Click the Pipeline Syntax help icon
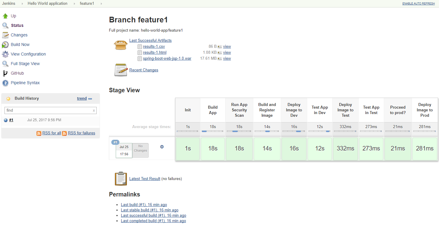Viewport: 439px width, 226px height. click(x=5, y=83)
